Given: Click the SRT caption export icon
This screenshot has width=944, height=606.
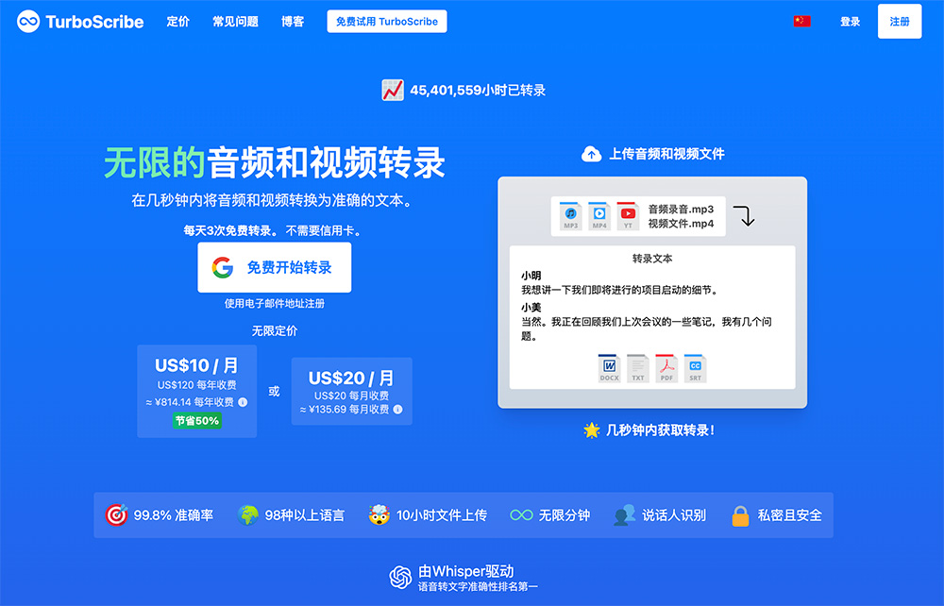Looking at the screenshot, I should [x=695, y=368].
